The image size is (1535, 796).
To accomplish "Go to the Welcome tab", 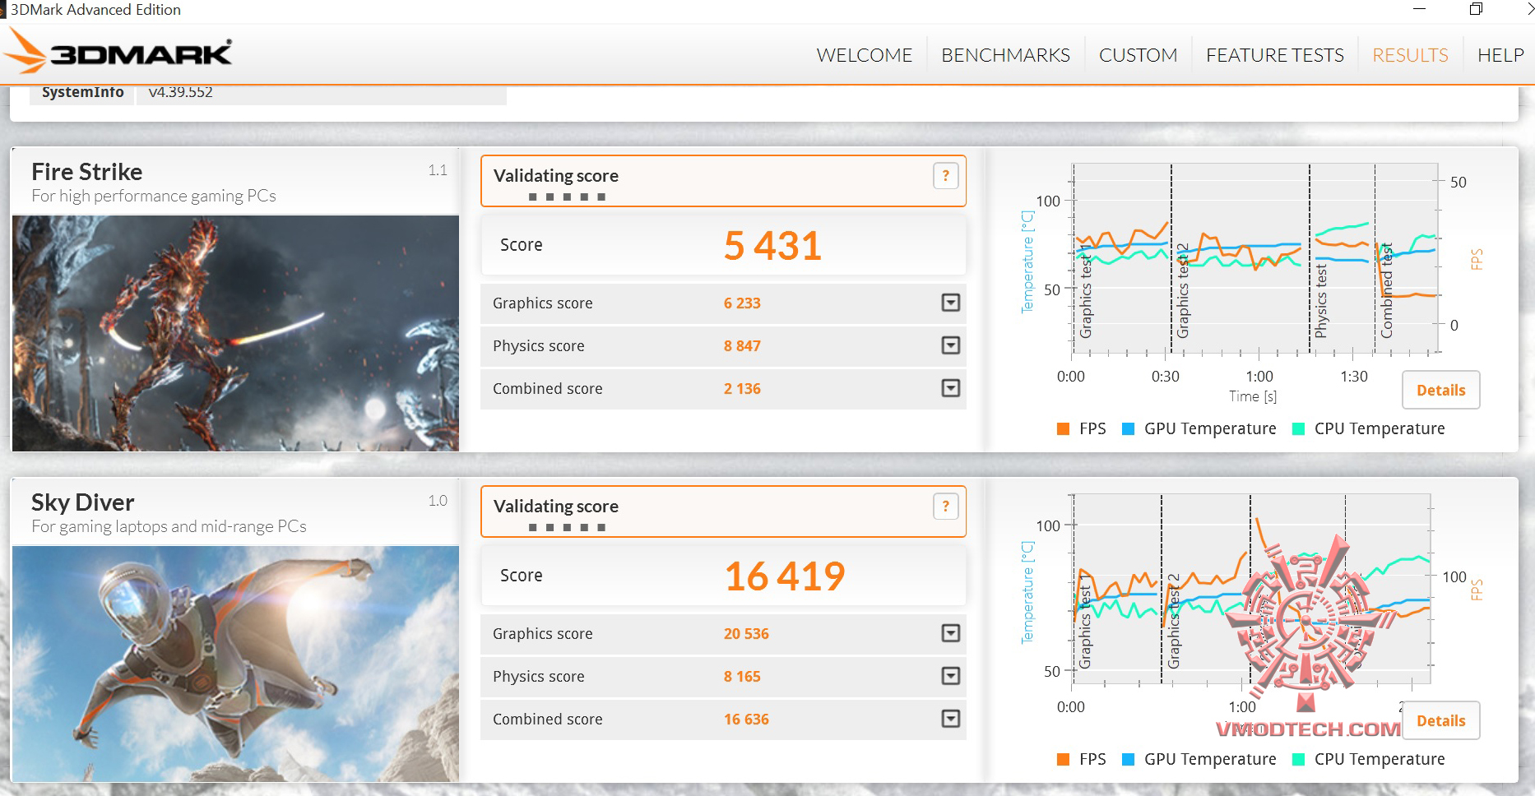I will pos(865,55).
